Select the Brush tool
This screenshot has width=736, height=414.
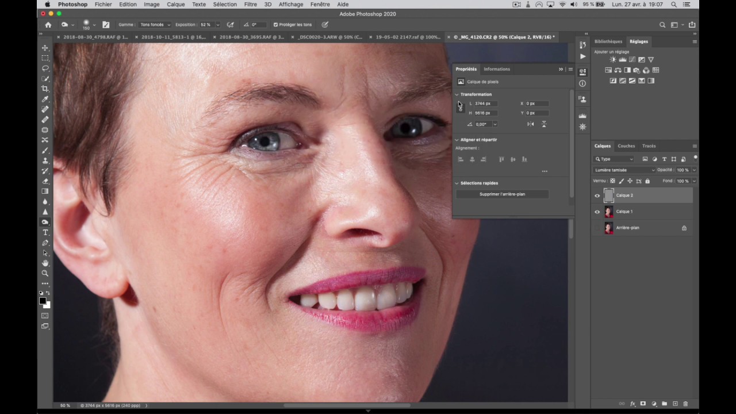45,151
